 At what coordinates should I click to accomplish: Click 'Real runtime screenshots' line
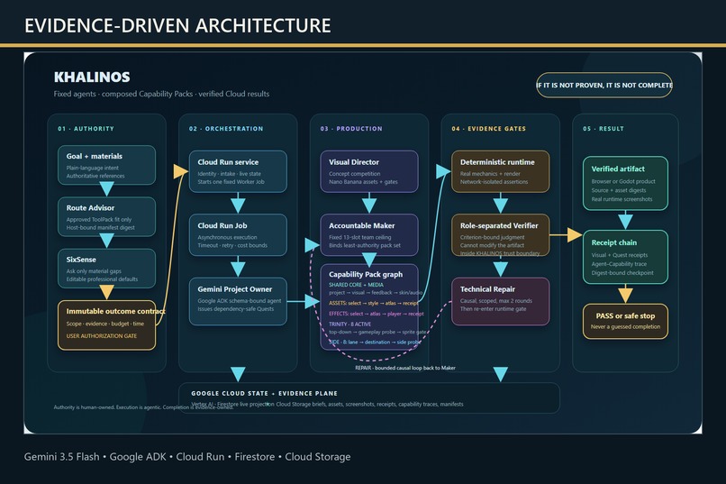[622, 199]
